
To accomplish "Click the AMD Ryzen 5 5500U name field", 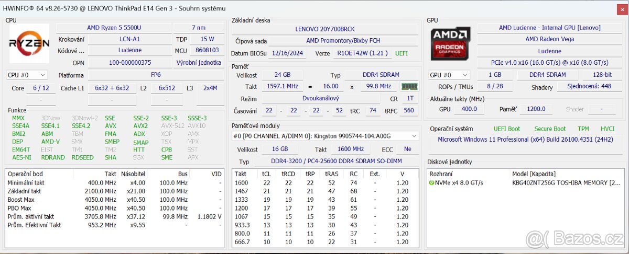I will [x=114, y=28].
